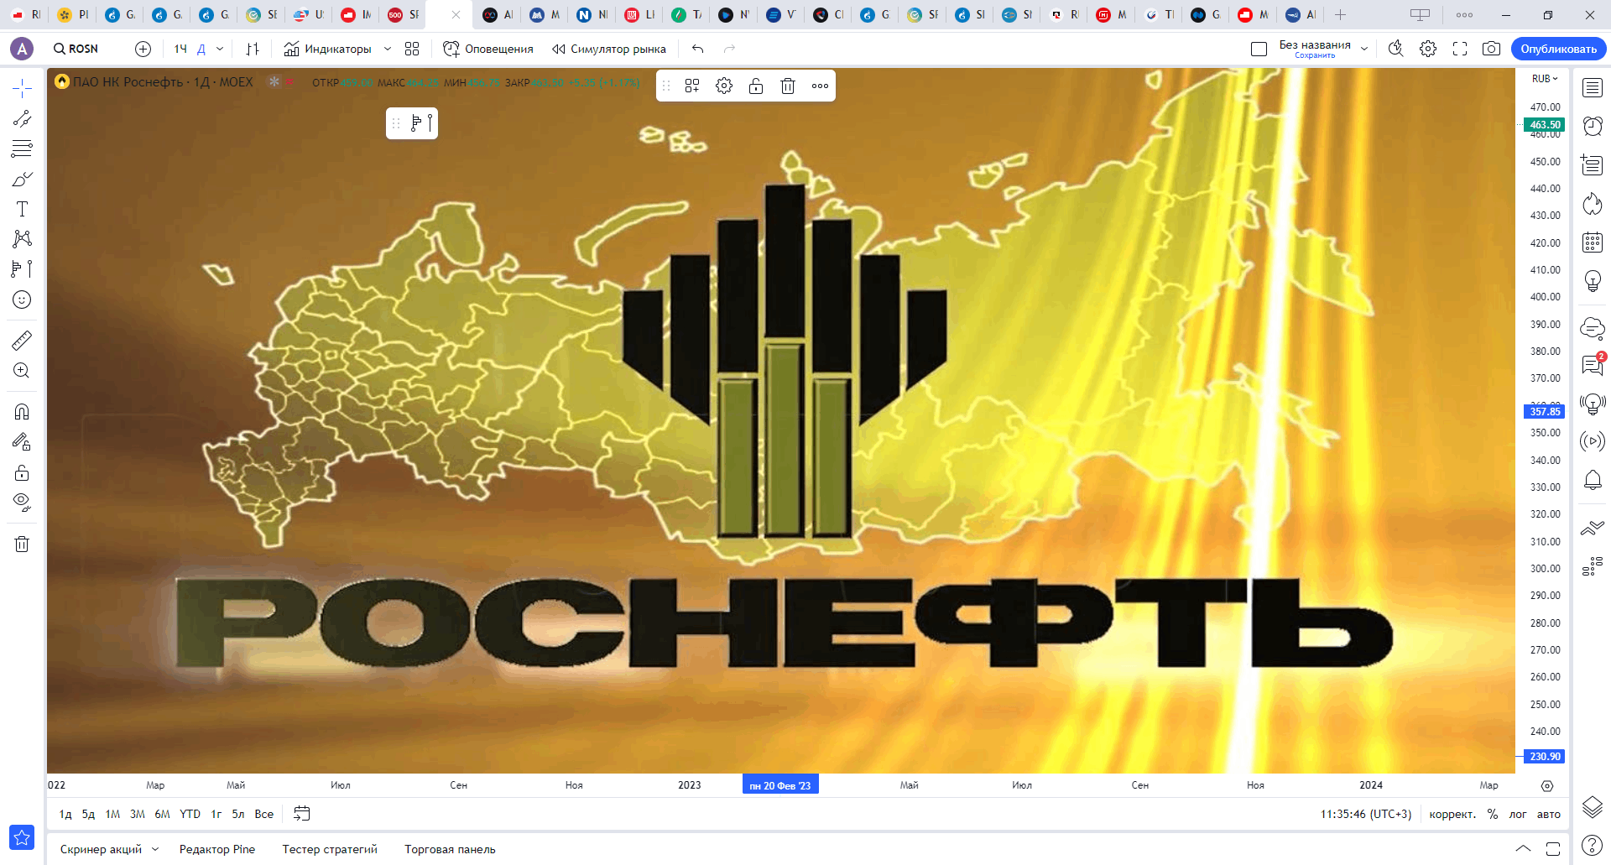Take a chart snapshot with camera

[x=1491, y=49]
